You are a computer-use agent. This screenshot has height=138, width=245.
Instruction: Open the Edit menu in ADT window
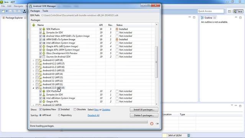coord(9,6)
